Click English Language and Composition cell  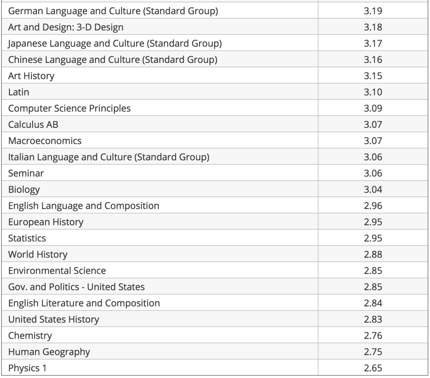point(84,206)
